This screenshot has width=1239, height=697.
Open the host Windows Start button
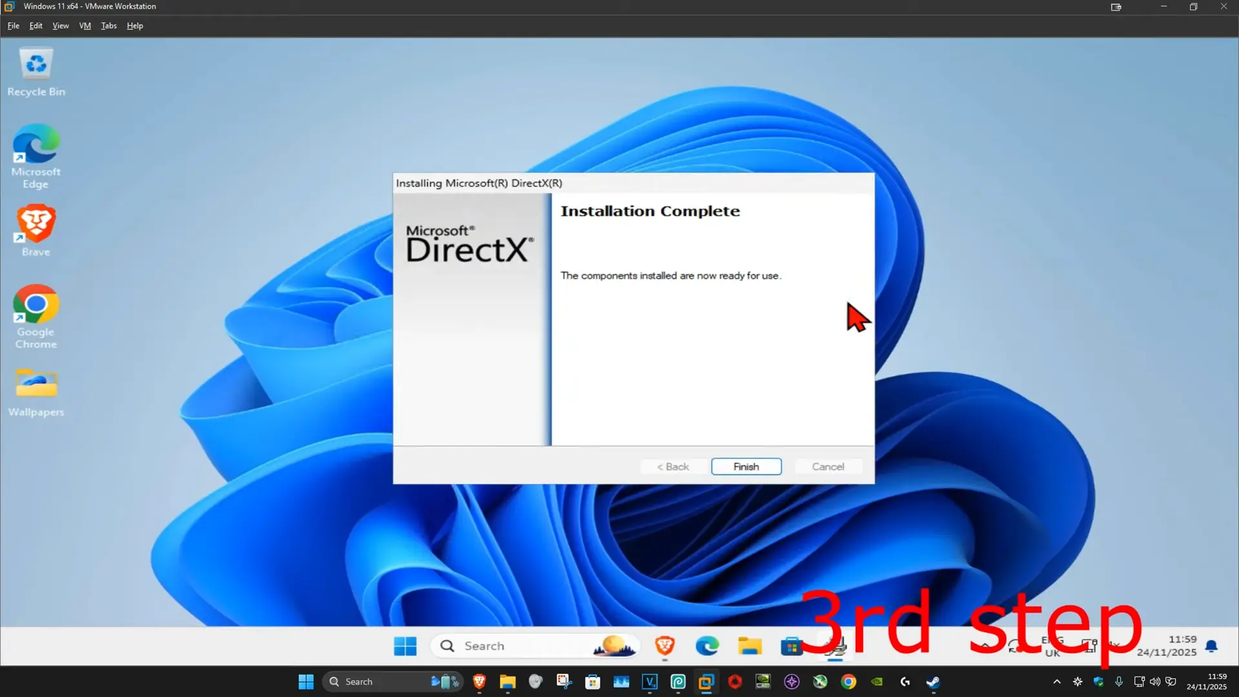click(306, 682)
